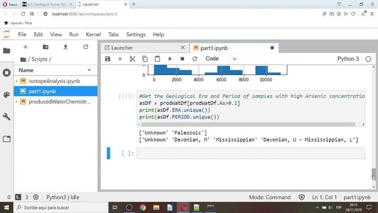378x213 pixels.
Task: Click the Windows taskbar search box
Action: pos(61,208)
